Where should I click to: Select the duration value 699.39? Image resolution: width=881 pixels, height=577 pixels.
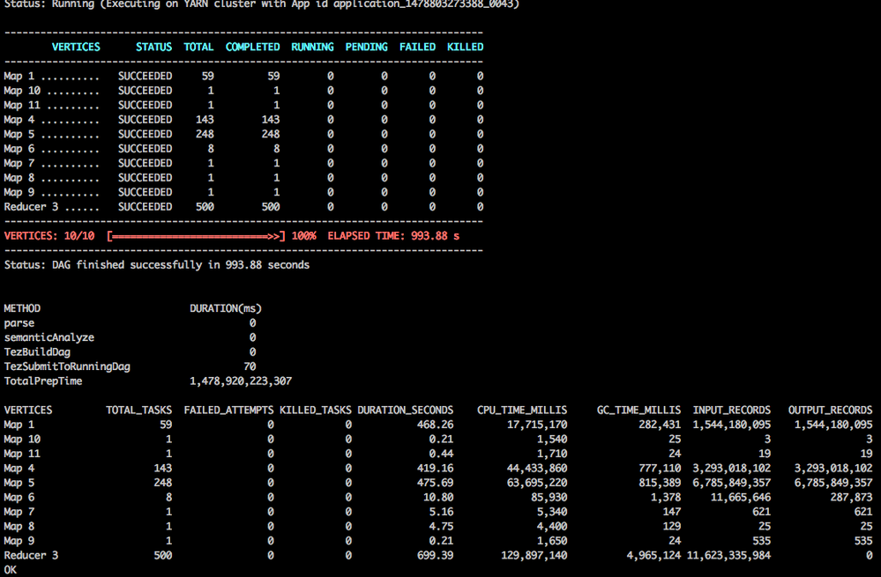coord(435,556)
